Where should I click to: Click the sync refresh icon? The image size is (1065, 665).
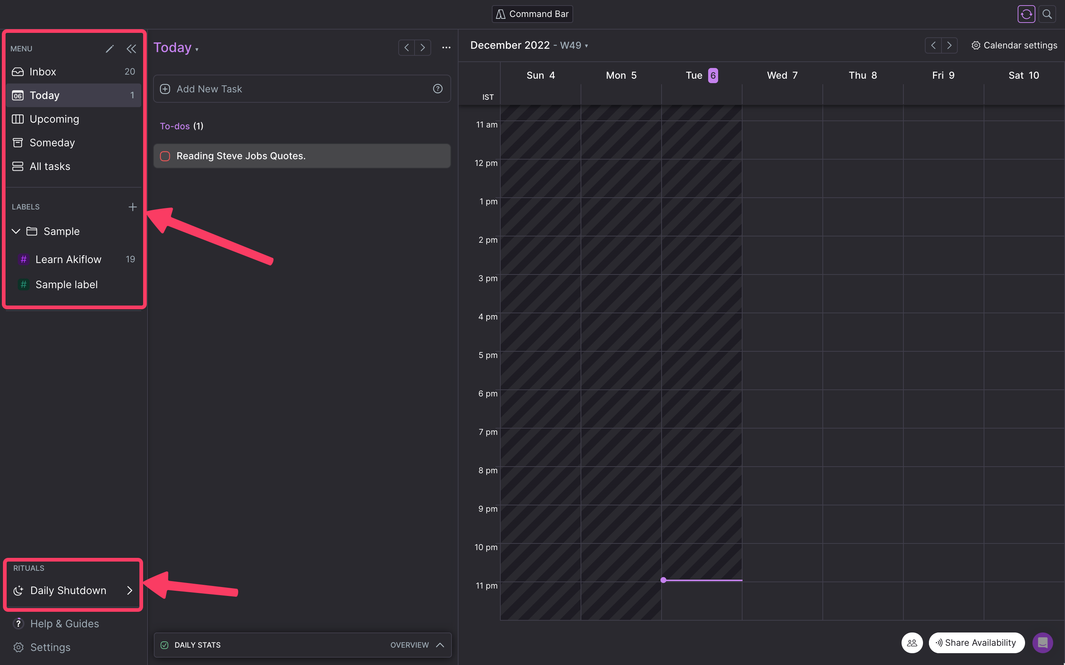1026,14
